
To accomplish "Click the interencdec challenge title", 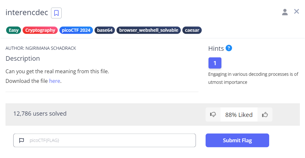I will click(x=27, y=13).
